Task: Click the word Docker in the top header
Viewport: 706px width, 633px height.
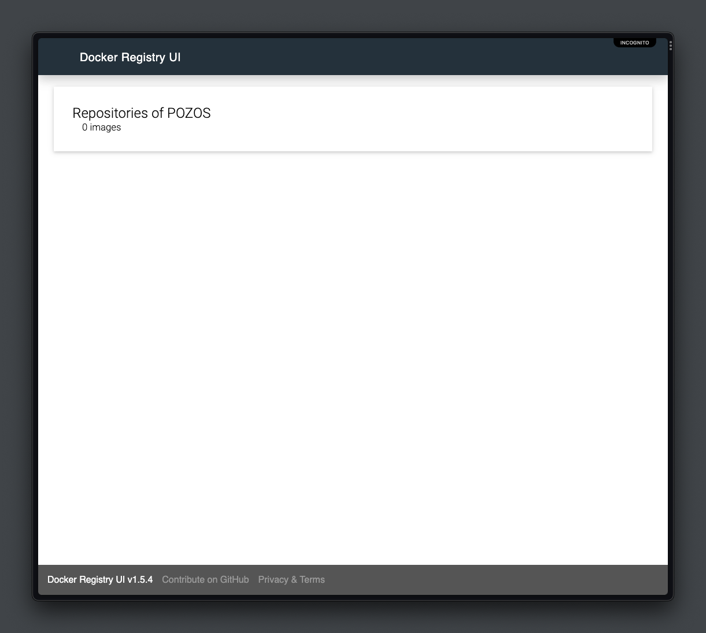Action: tap(99, 57)
